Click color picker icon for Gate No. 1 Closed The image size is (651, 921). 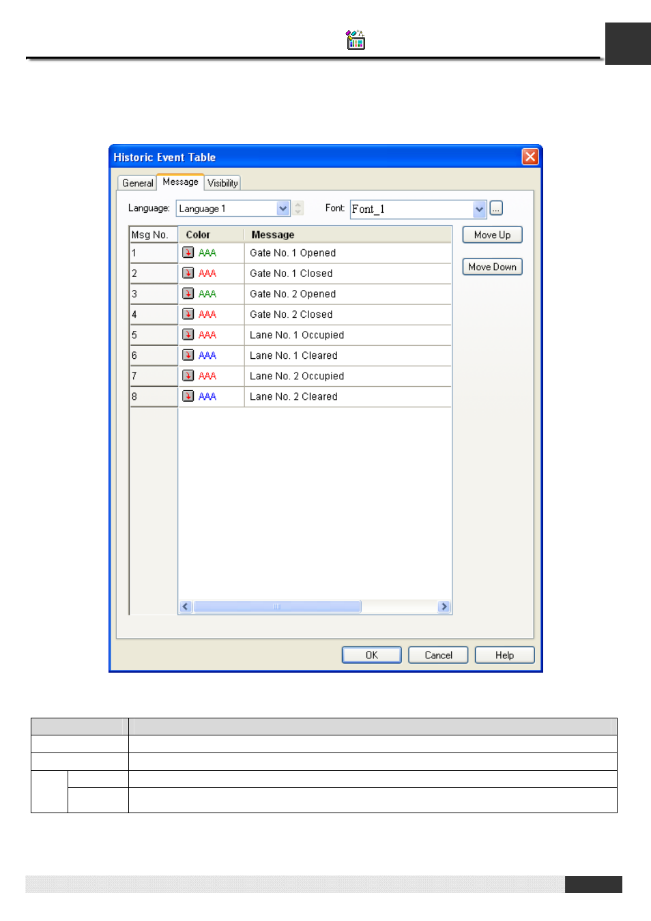tap(188, 273)
